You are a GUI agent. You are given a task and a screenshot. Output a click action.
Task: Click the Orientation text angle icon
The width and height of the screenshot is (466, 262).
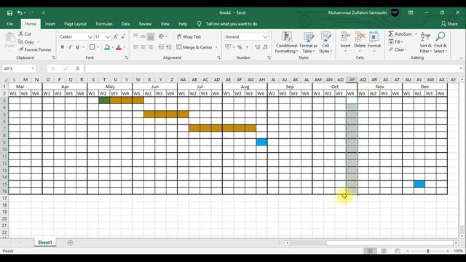162,36
